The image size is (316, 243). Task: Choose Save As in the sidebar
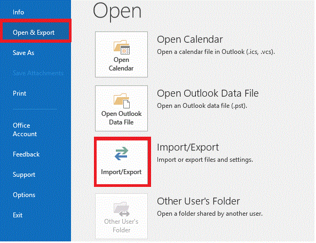point(23,53)
